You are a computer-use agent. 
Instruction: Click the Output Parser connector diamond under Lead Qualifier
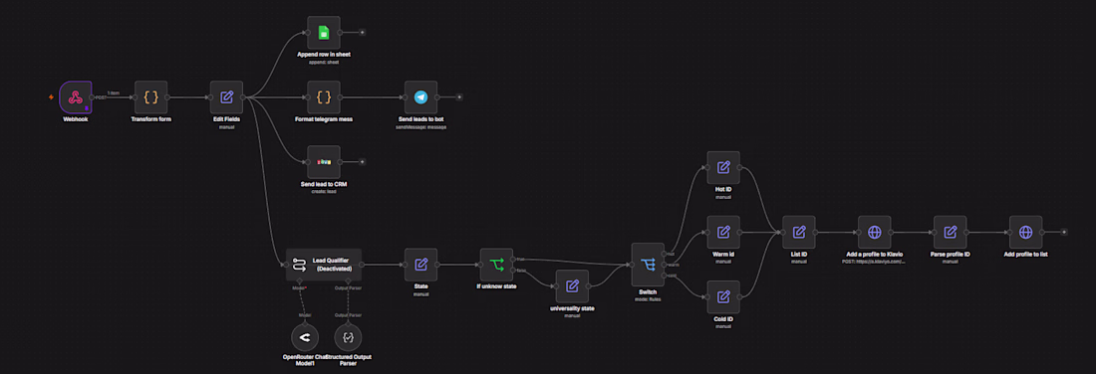tap(348, 281)
